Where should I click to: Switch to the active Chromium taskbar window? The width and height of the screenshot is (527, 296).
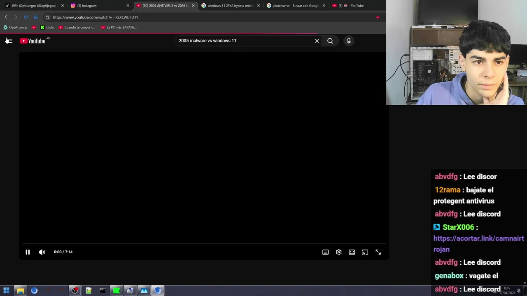(x=158, y=291)
